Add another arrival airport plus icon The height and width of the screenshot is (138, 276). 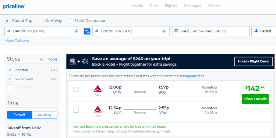[x=164, y=31]
